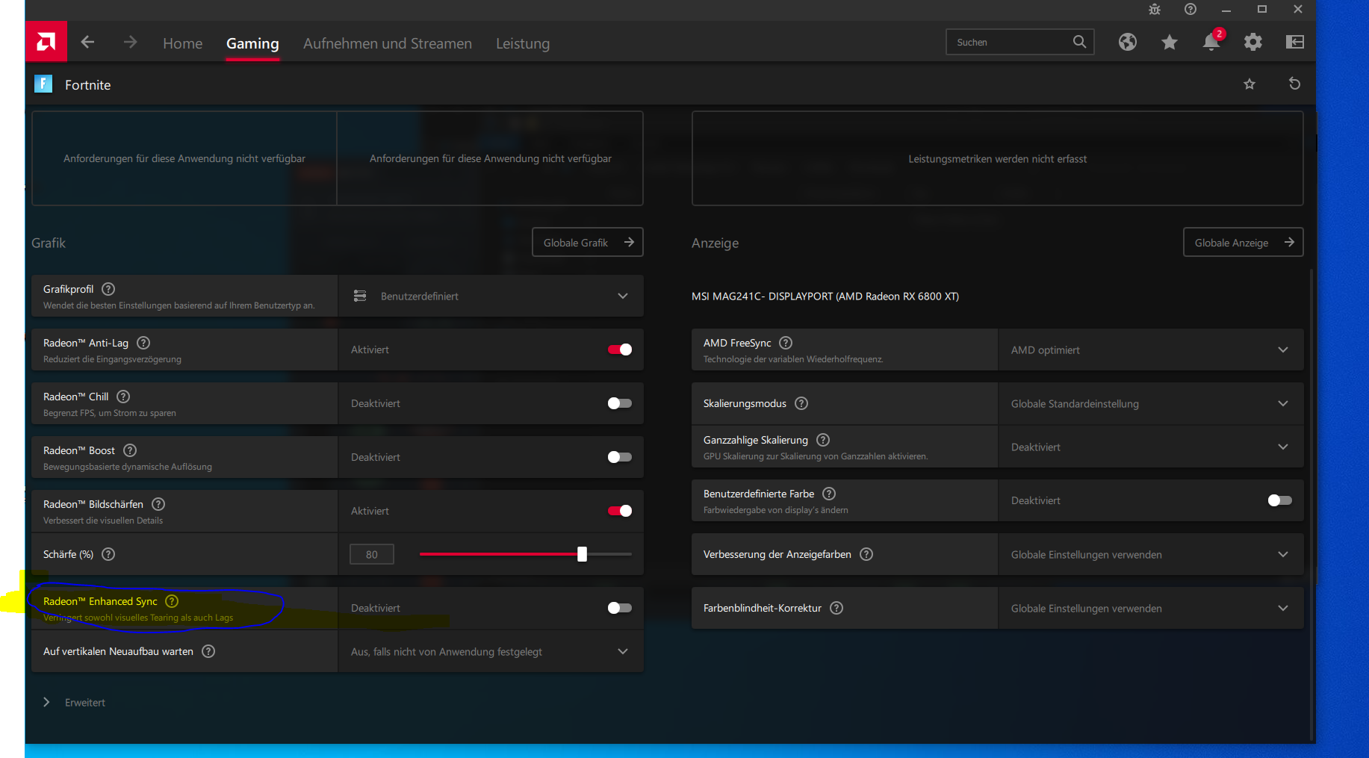The image size is (1369, 758).
Task: Show help for Verbesserung der Anzeigefarben
Action: pyautogui.click(x=866, y=554)
